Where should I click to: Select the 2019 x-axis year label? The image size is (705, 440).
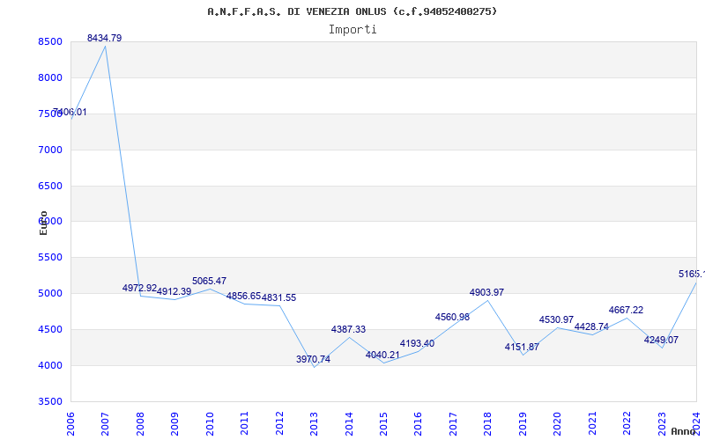523,424
